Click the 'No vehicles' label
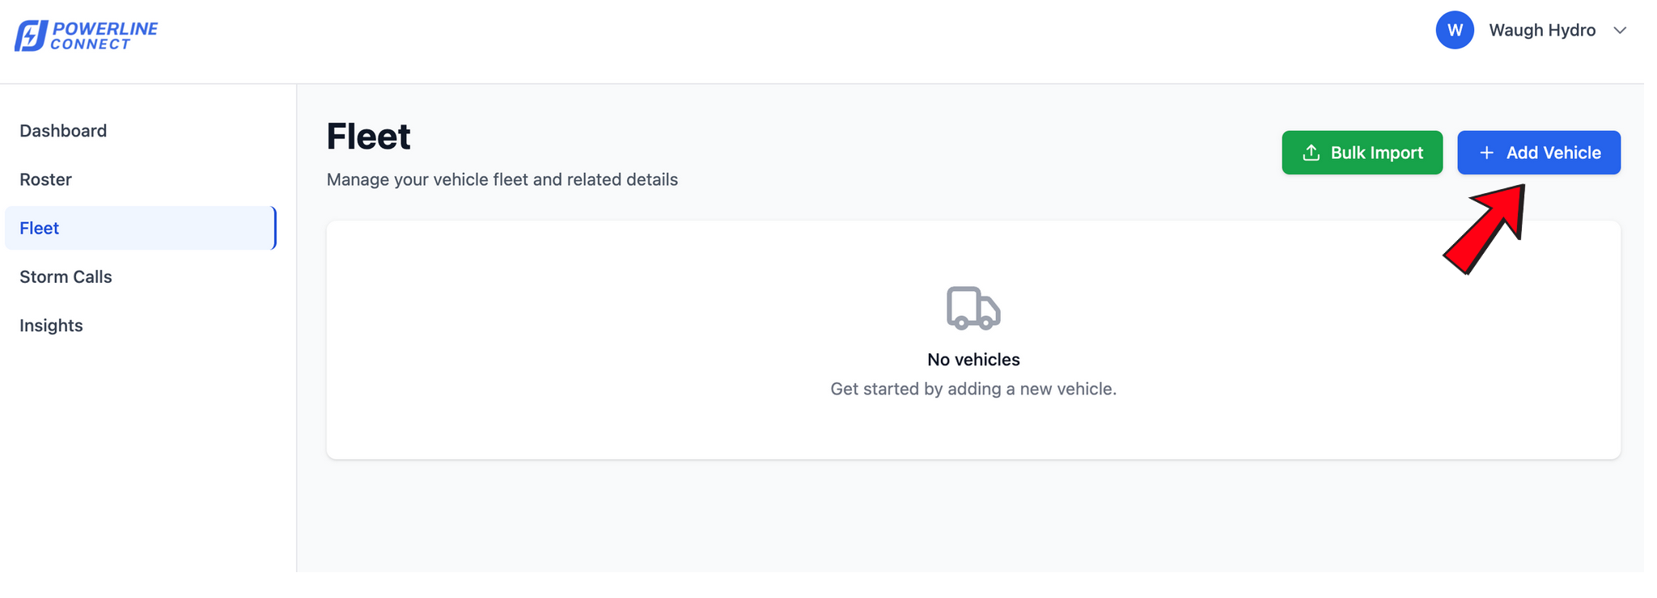The height and width of the screenshot is (598, 1657). (973, 359)
